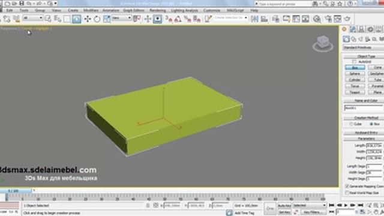This screenshot has width=384, height=216.
Task: Select the Cube creation method radio
Action: click(351, 124)
